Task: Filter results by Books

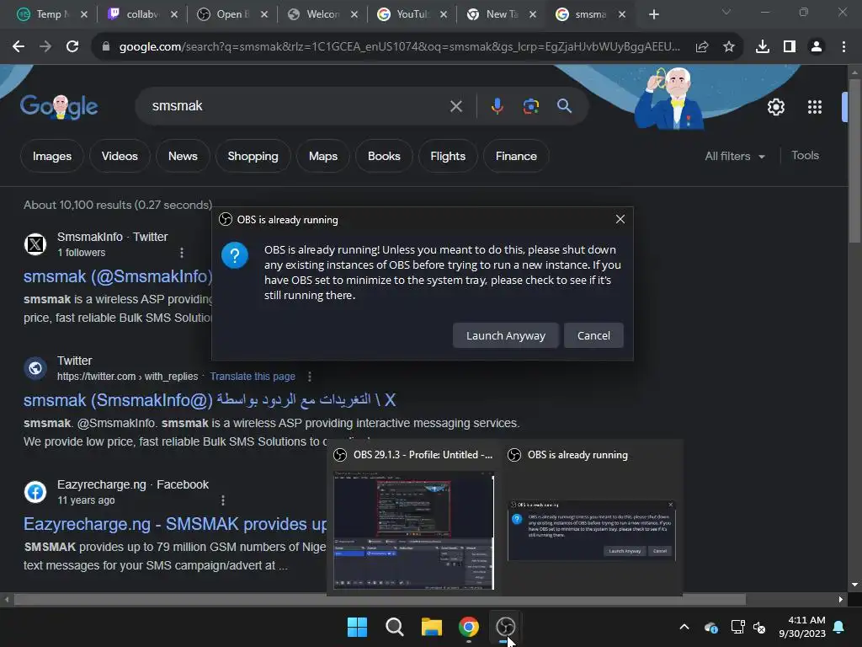Action: (x=384, y=156)
